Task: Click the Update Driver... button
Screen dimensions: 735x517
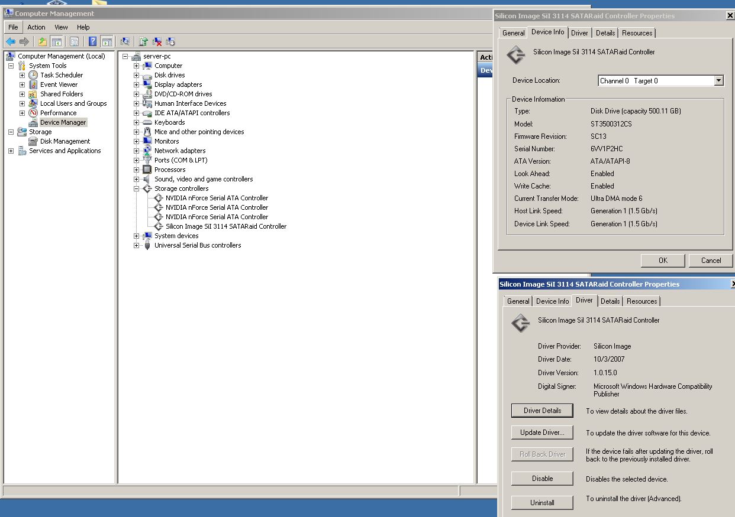Action: tap(542, 433)
